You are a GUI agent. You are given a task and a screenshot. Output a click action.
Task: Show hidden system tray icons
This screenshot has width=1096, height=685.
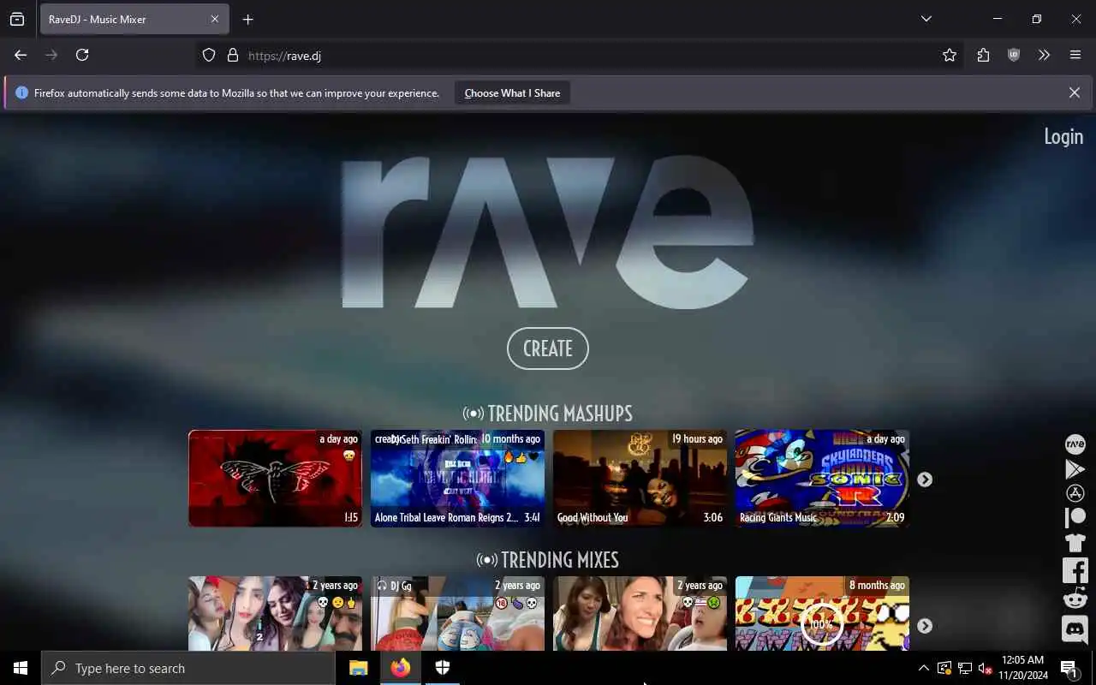[923, 668]
